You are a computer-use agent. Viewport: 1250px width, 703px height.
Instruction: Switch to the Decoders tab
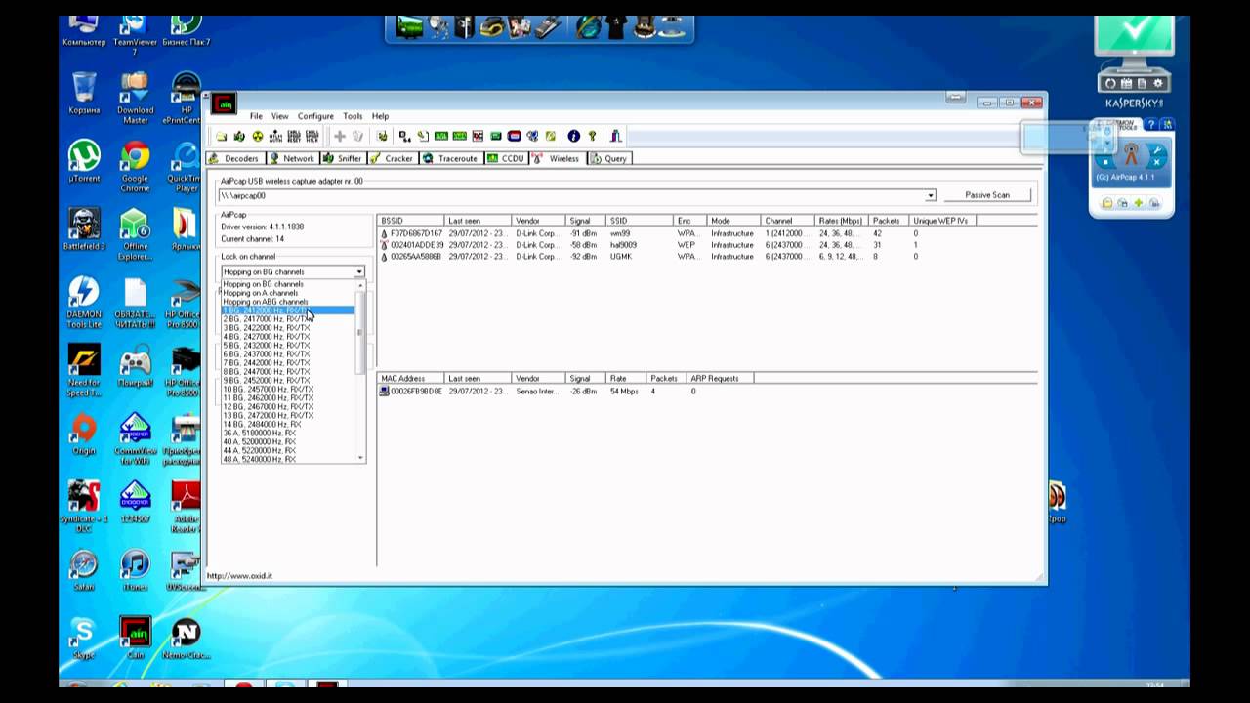click(x=235, y=158)
